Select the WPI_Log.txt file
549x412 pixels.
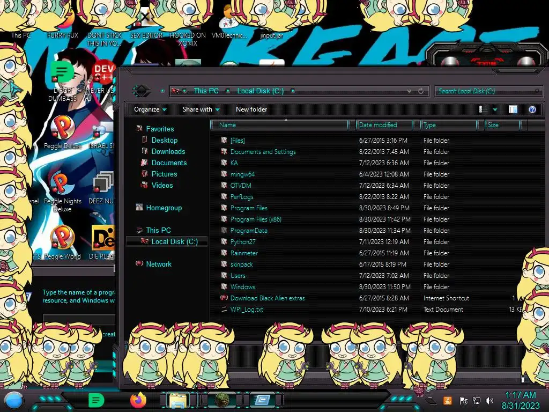[x=247, y=310]
